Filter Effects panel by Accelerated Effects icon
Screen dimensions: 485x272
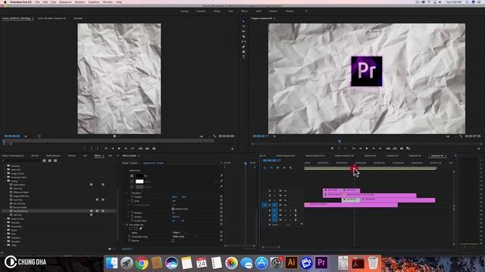pyautogui.click(x=44, y=161)
